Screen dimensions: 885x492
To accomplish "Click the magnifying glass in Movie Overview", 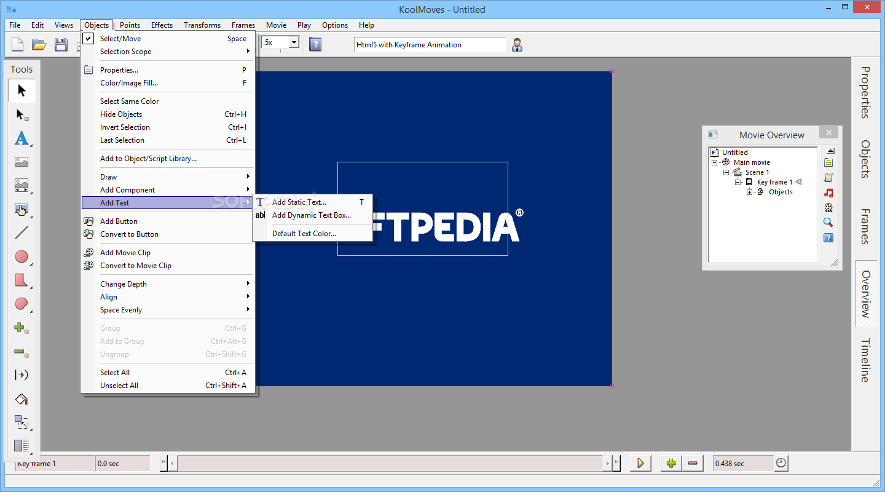I will (x=828, y=223).
